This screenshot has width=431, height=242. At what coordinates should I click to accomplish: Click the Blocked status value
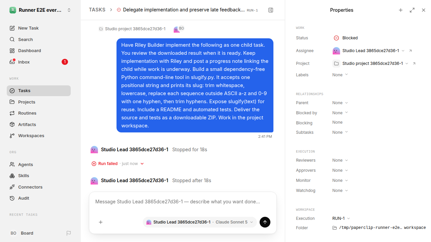pos(346,38)
